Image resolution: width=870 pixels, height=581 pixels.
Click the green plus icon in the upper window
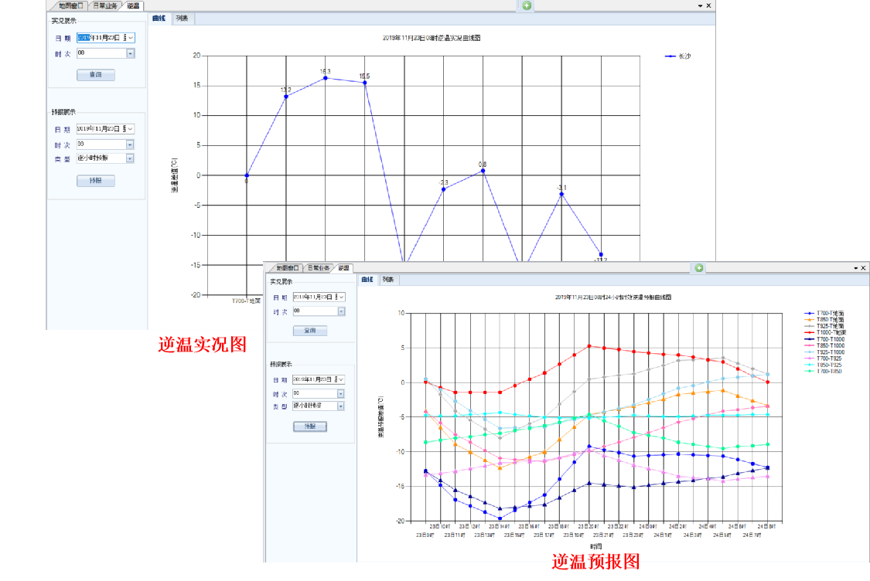(527, 5)
